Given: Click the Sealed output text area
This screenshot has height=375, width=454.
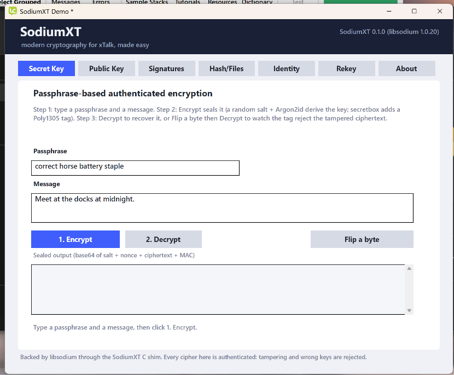Looking at the screenshot, I should pos(218,290).
